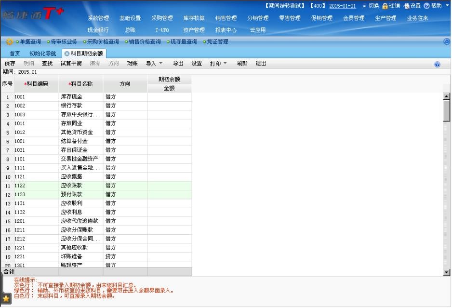Click the 保存 button
The image size is (452, 308).
(10, 64)
